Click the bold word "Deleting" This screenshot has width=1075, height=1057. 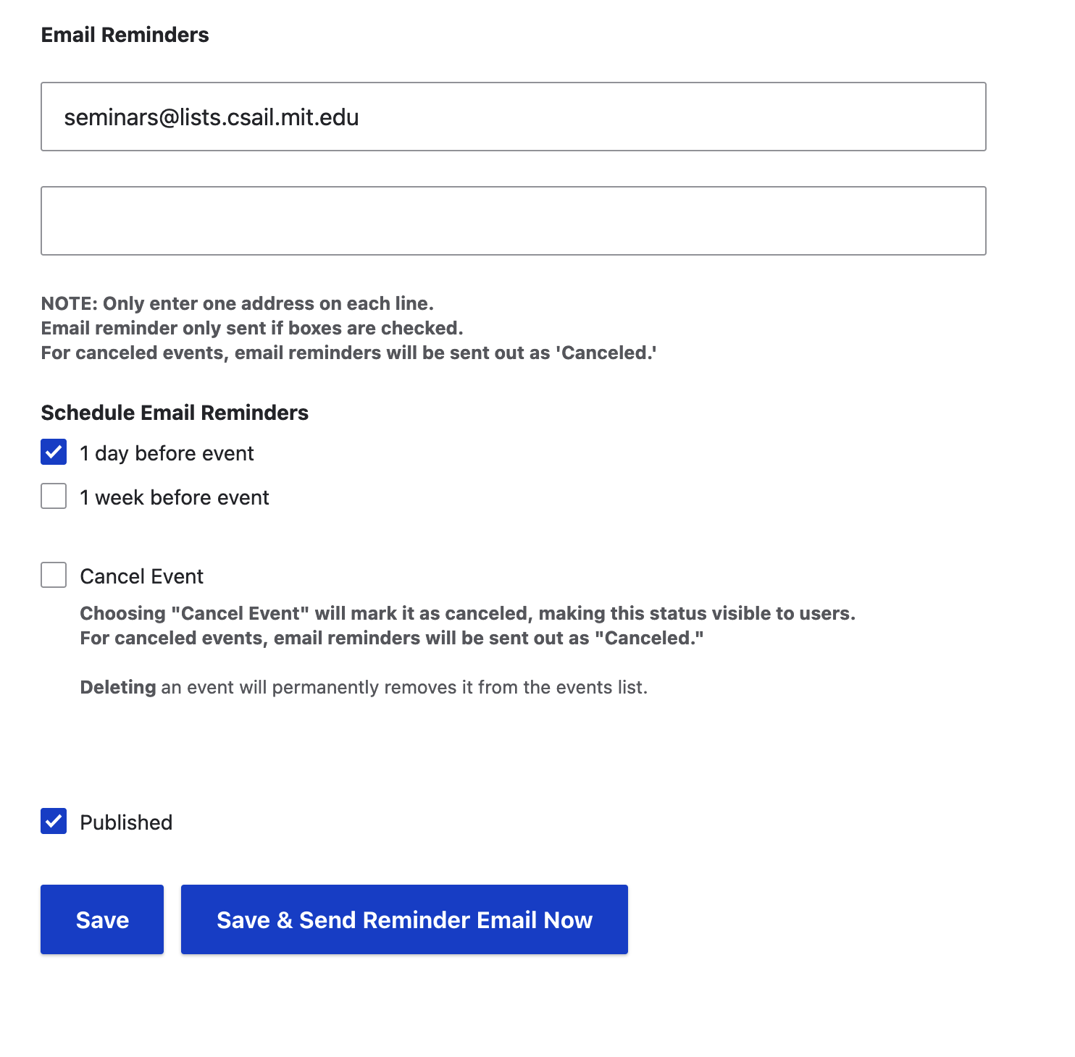pyautogui.click(x=117, y=687)
